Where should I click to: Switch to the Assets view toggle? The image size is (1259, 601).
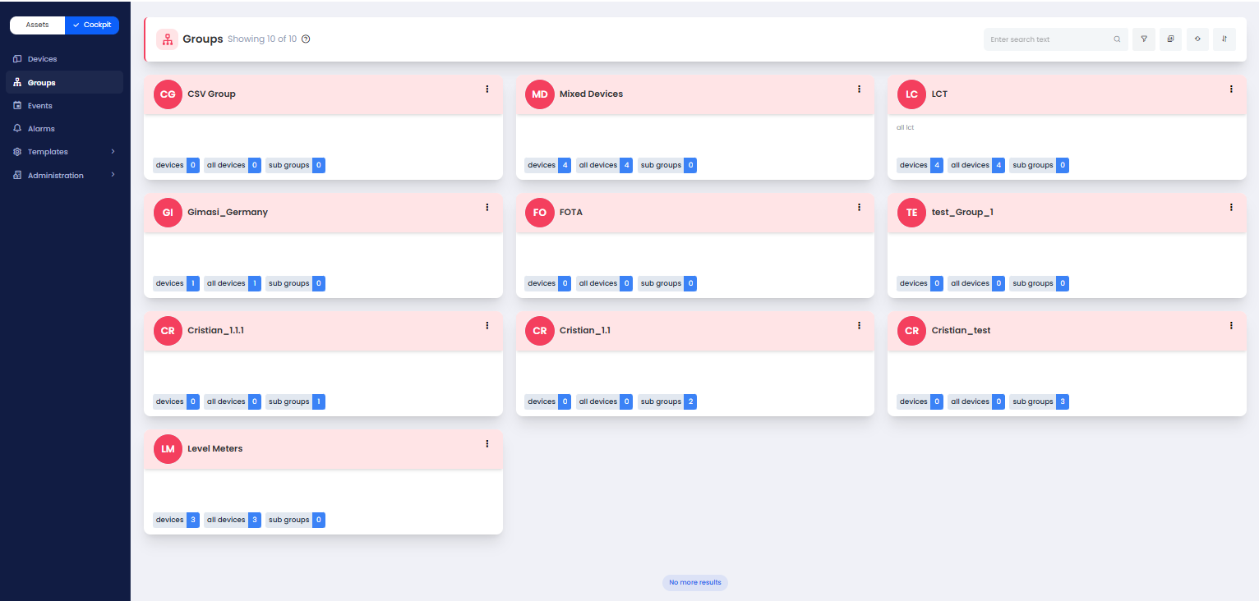pyautogui.click(x=38, y=25)
